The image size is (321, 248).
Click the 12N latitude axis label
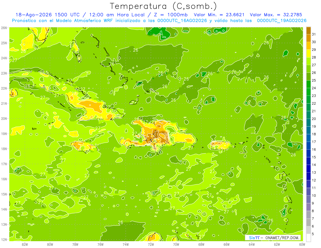[4, 239]
